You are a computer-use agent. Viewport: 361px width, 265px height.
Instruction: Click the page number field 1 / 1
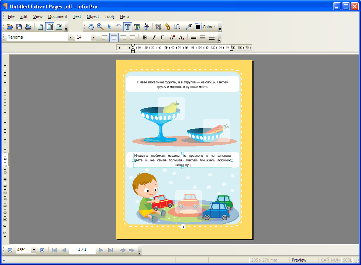[82, 250]
